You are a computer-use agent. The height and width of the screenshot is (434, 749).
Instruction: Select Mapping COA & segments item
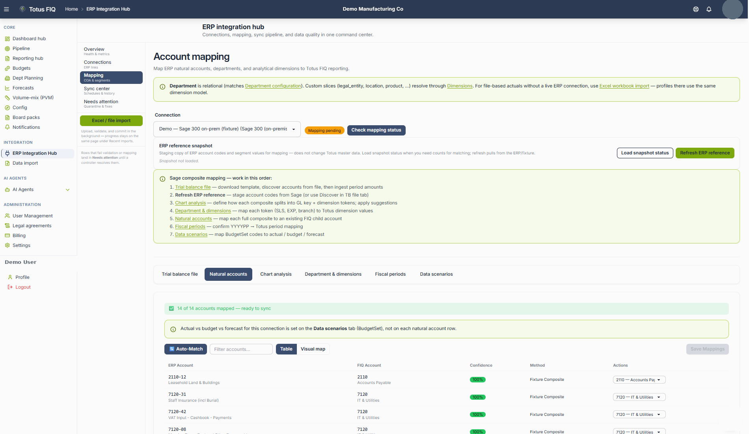111,77
